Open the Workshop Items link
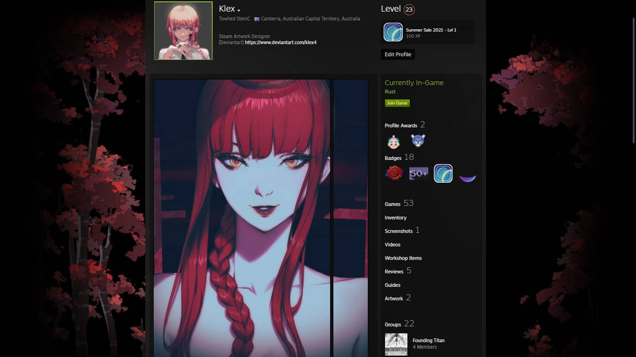The width and height of the screenshot is (636, 357). click(x=403, y=258)
